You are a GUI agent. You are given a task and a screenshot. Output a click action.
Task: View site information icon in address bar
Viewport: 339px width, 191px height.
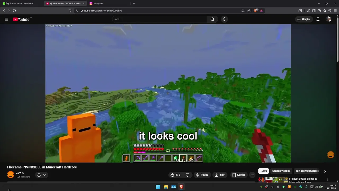(x=77, y=11)
